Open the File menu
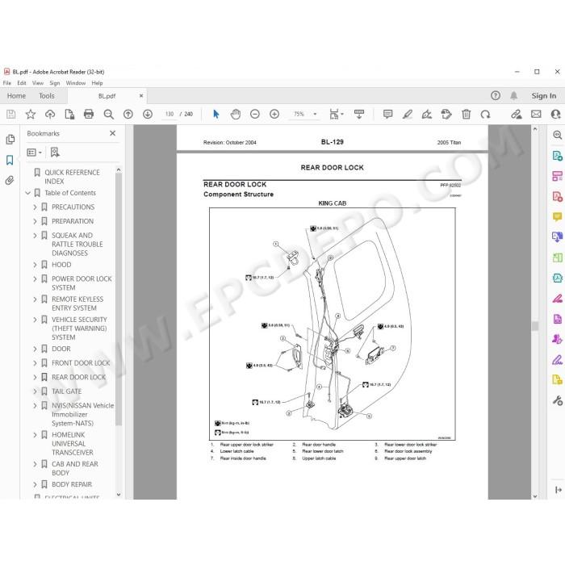The width and height of the screenshot is (565, 565). point(6,83)
